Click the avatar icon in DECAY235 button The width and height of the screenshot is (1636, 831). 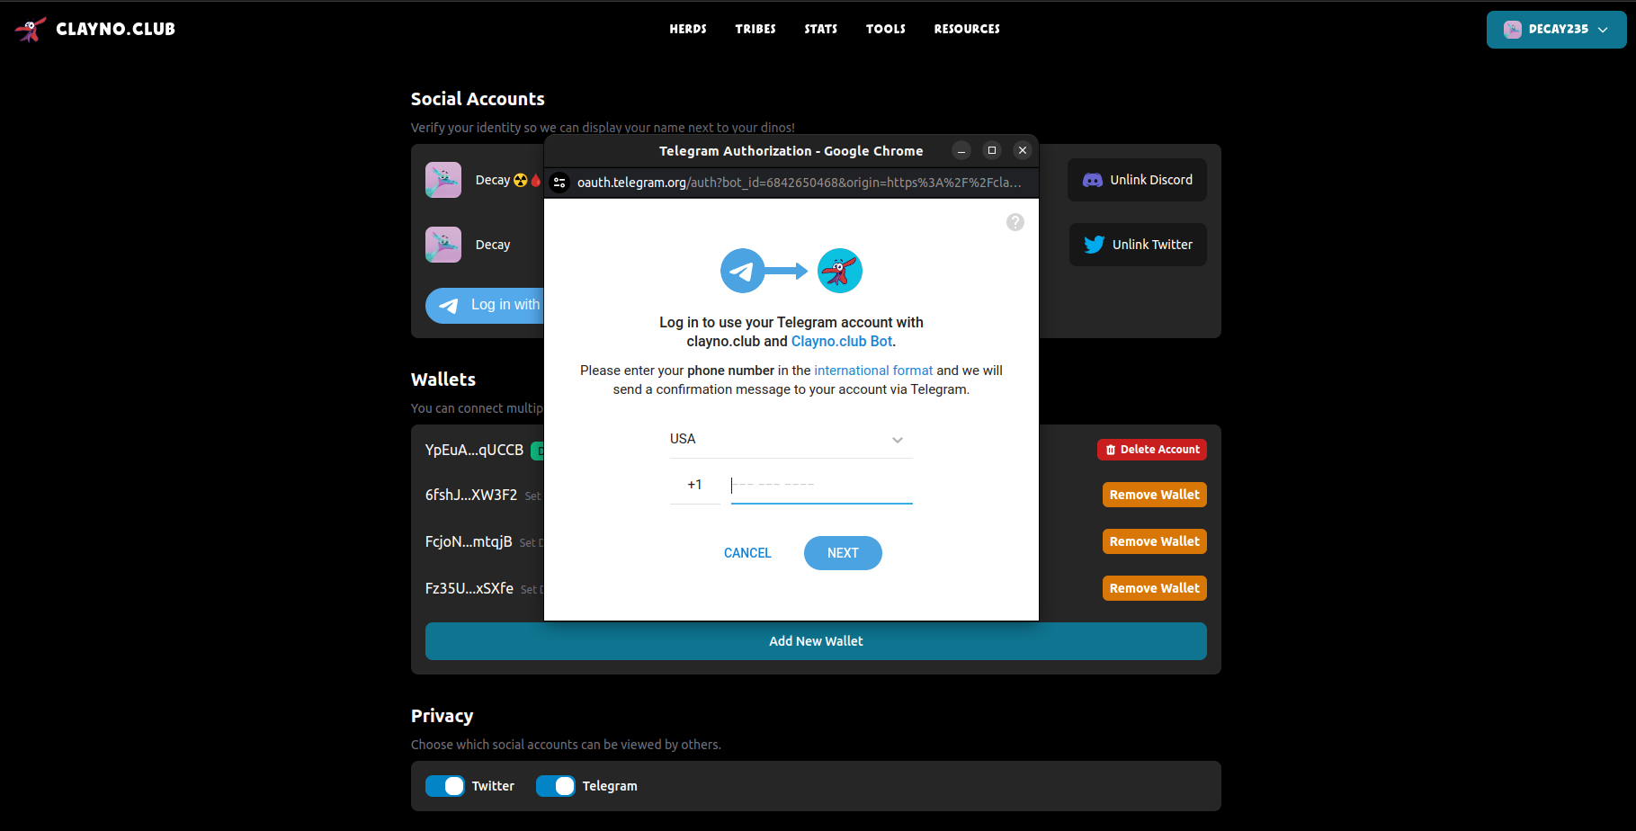(1513, 30)
